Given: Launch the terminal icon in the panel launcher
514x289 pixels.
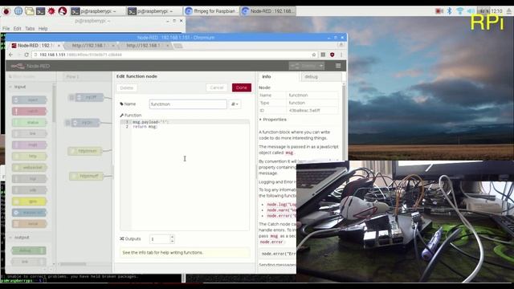Looking at the screenshot, I should coord(41,11).
